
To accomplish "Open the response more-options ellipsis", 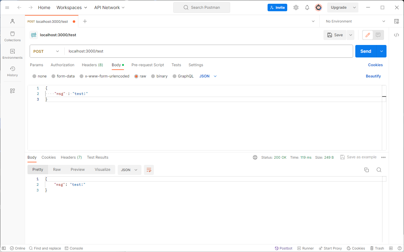I will point(383,157).
